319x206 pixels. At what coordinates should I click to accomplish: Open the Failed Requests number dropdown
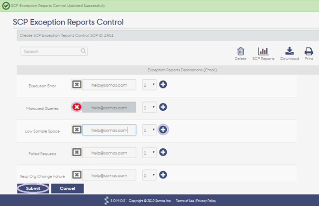[x=149, y=152]
